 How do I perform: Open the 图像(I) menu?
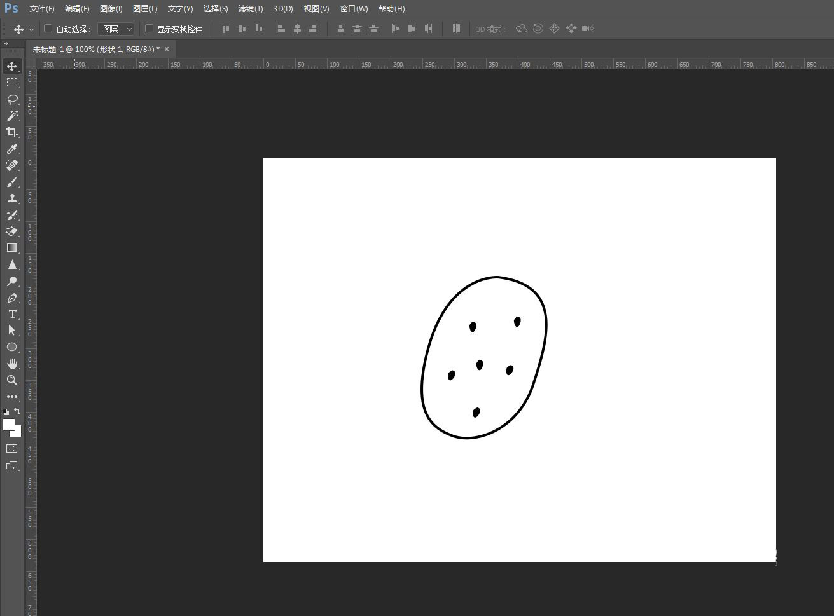pos(111,9)
